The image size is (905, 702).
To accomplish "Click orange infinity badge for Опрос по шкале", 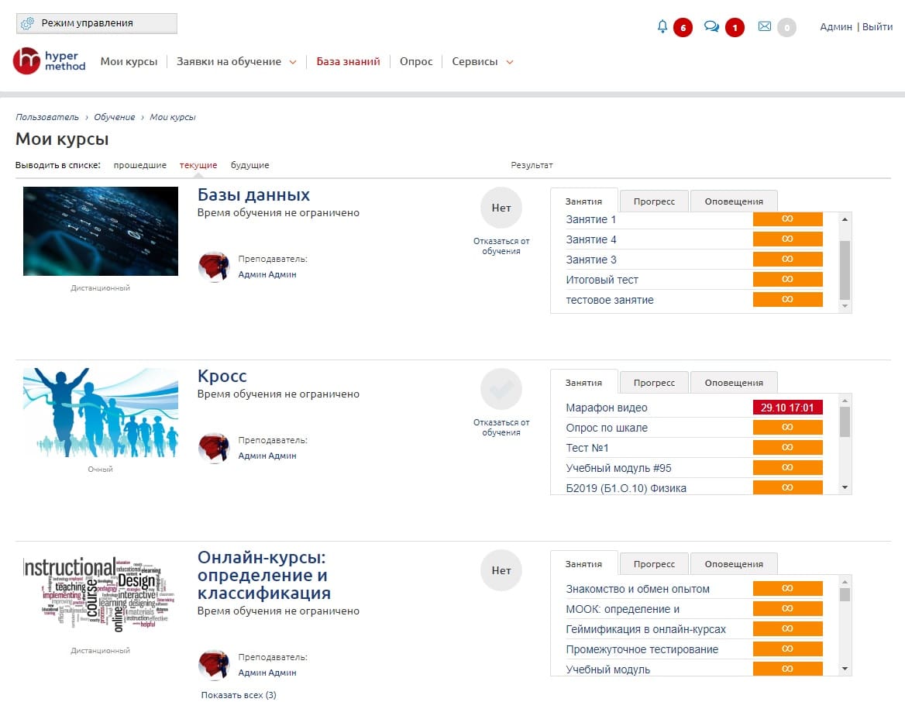I will 787,427.
